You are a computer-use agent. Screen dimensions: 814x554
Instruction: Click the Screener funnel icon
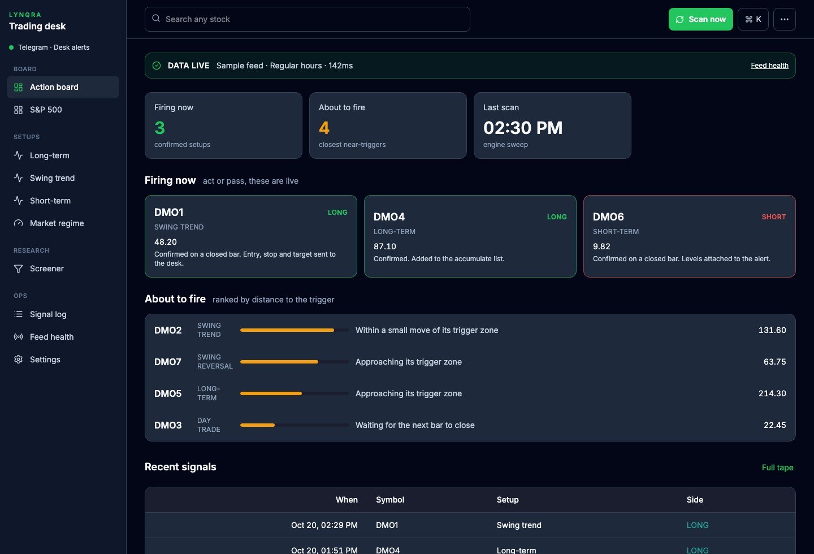(x=18, y=269)
